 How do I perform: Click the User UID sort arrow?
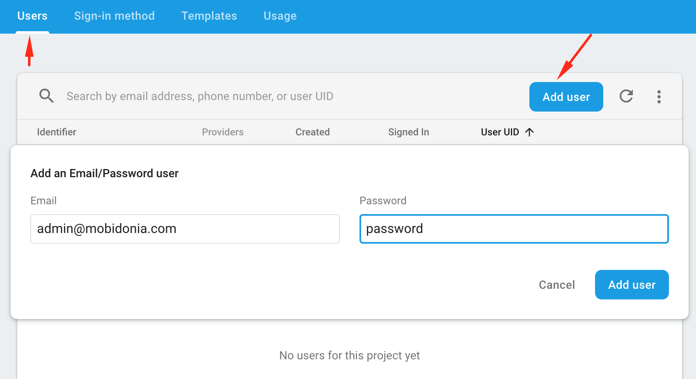[529, 132]
